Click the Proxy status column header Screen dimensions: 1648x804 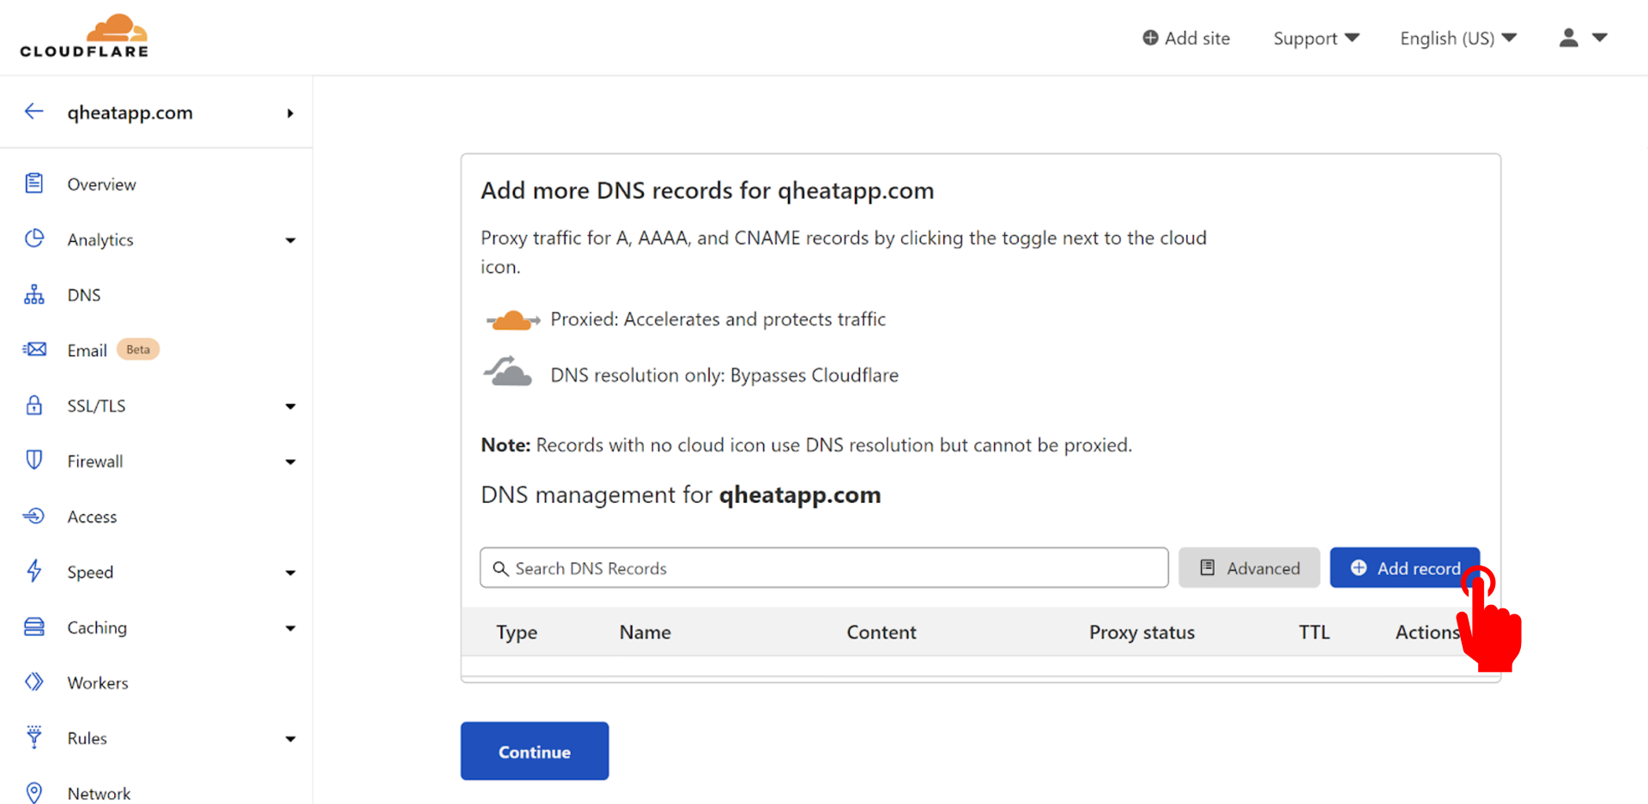[1142, 632]
